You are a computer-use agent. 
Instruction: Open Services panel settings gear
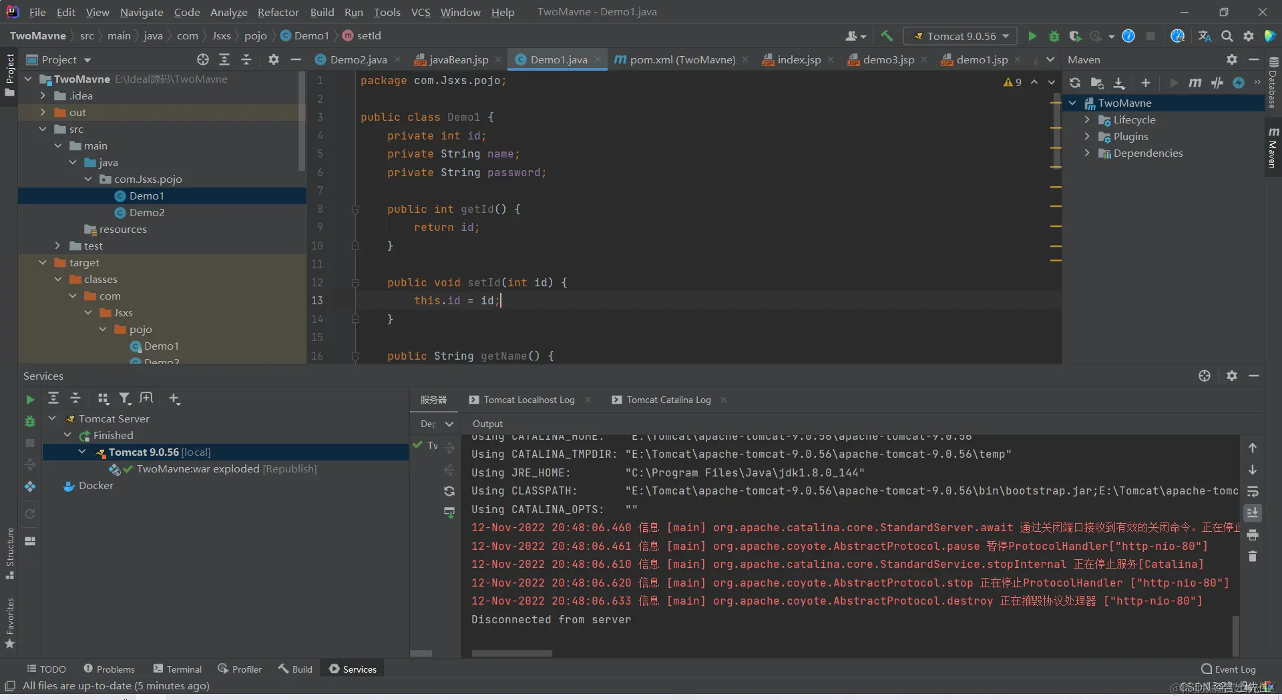click(1232, 376)
